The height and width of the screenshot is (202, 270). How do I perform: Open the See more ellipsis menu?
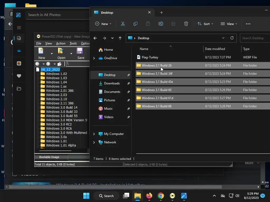point(248,24)
